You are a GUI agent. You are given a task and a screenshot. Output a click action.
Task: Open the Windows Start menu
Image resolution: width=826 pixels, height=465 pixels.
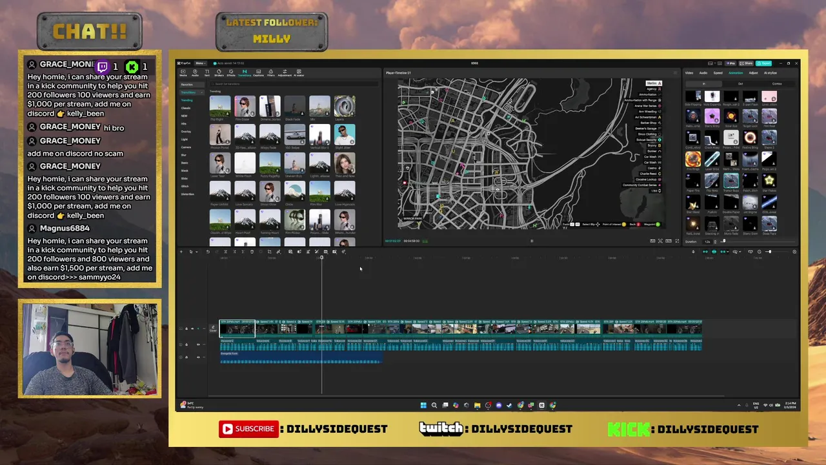coord(423,405)
